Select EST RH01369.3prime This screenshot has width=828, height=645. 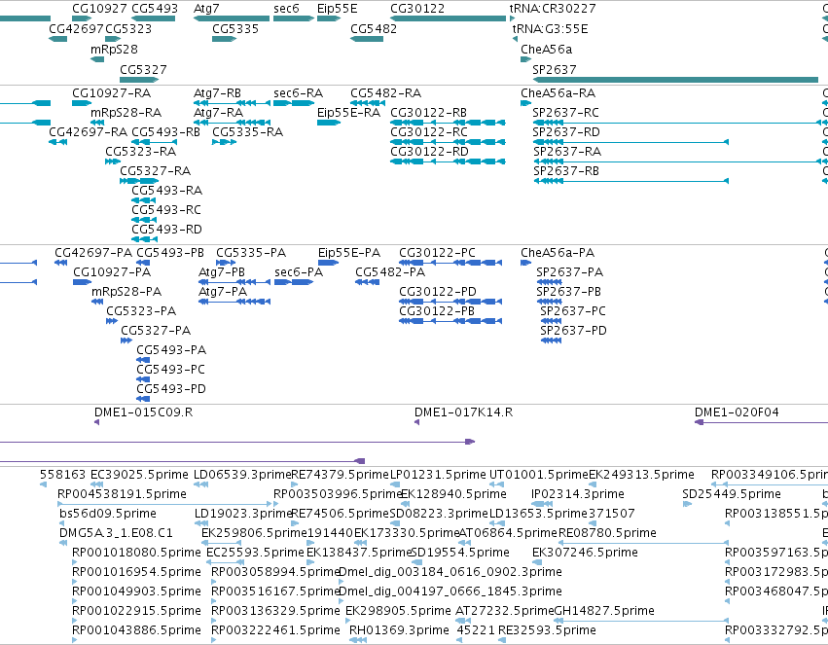[x=357, y=640]
